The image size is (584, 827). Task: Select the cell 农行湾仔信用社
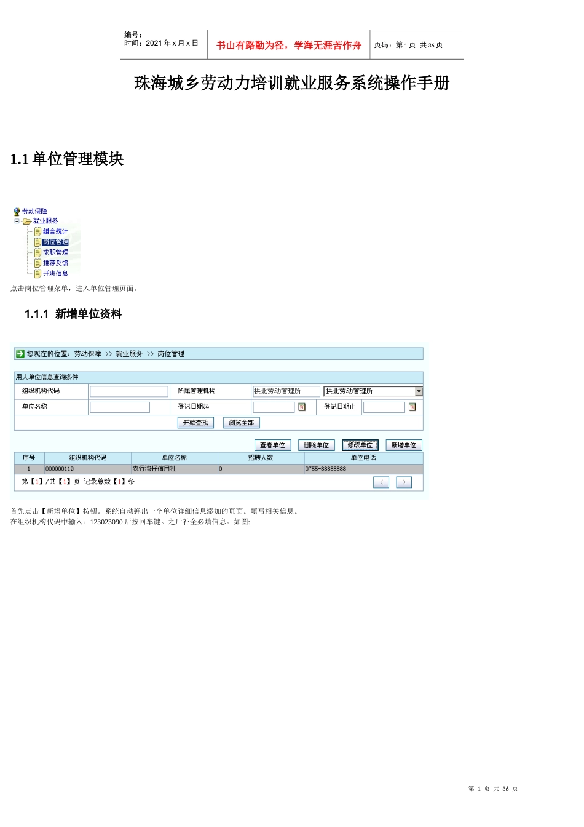175,469
